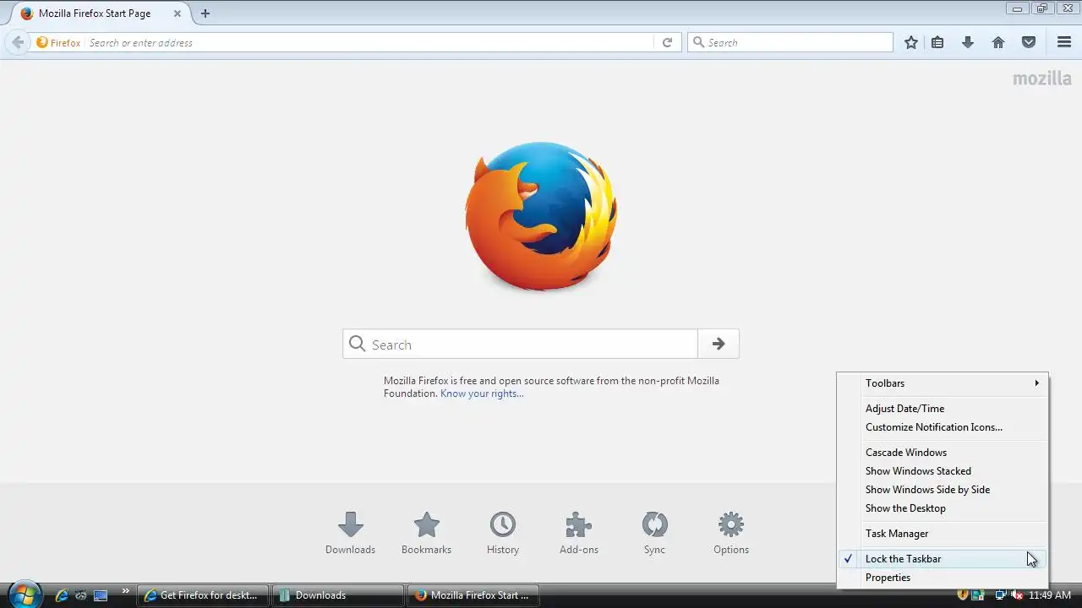Submit the start page search with the arrow button
This screenshot has width=1082, height=608.
point(719,344)
